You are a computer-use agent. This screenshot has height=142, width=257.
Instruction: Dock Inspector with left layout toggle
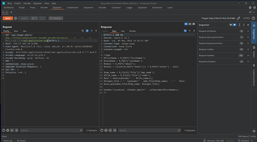pyautogui.click(x=231, y=25)
